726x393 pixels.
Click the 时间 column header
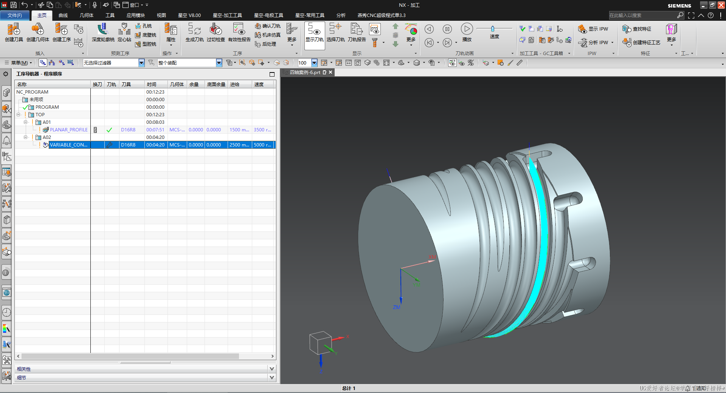pos(156,84)
